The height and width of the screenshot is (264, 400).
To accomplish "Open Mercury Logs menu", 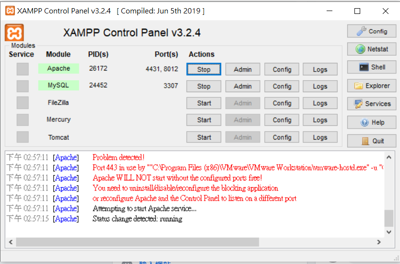I will pos(320,120).
